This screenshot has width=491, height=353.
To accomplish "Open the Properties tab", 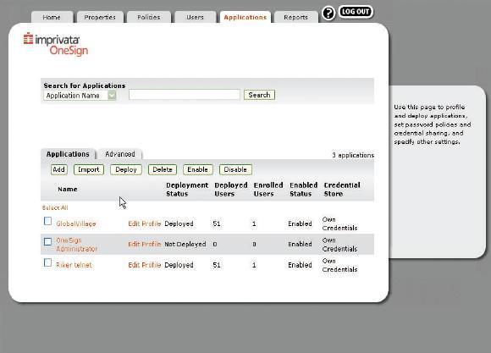I will pos(100,17).
